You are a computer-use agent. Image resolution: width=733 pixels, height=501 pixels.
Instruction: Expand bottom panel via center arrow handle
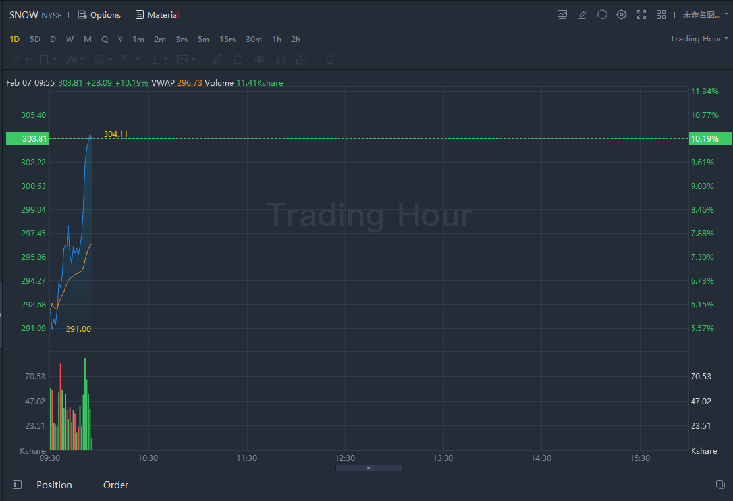click(368, 468)
